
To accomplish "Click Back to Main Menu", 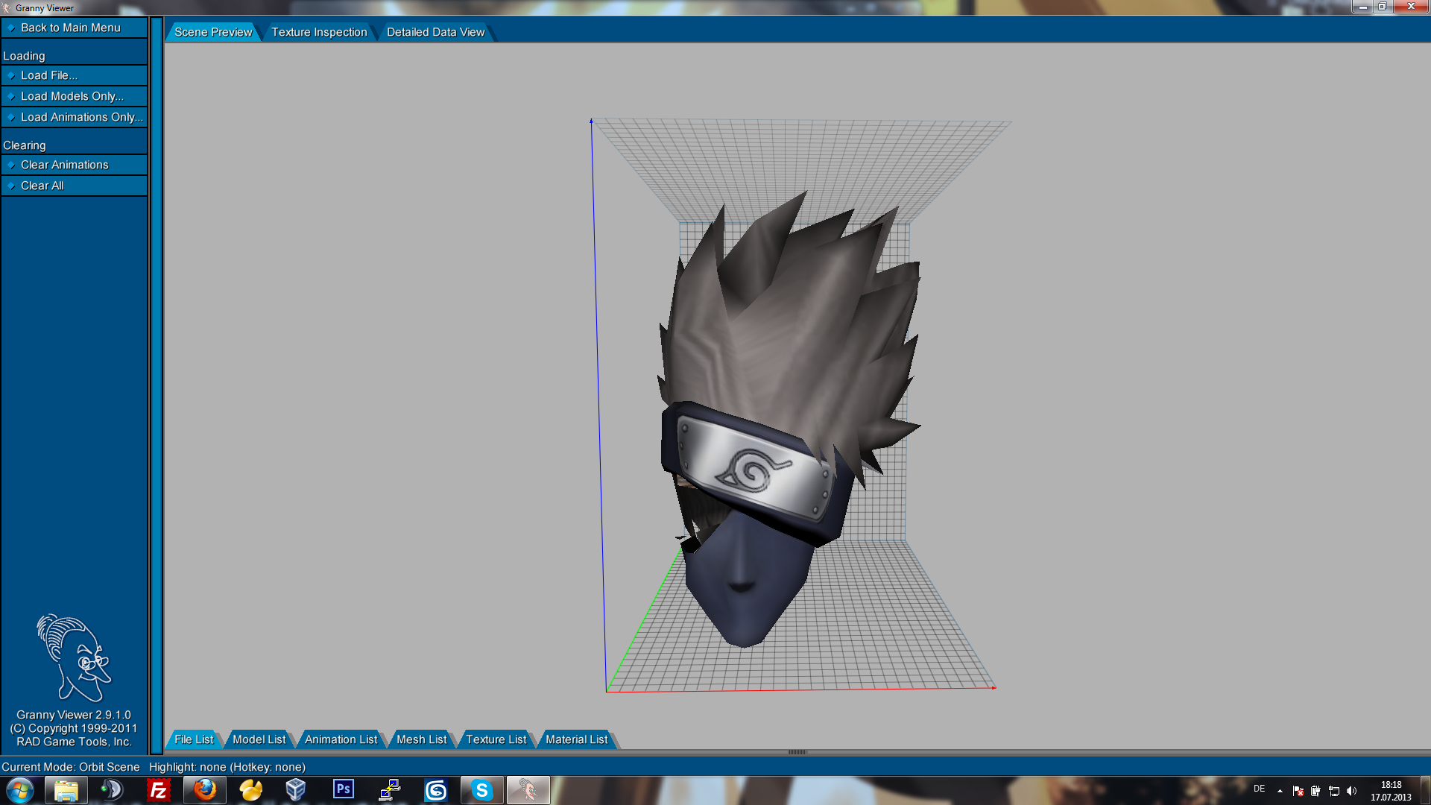I will (x=75, y=28).
